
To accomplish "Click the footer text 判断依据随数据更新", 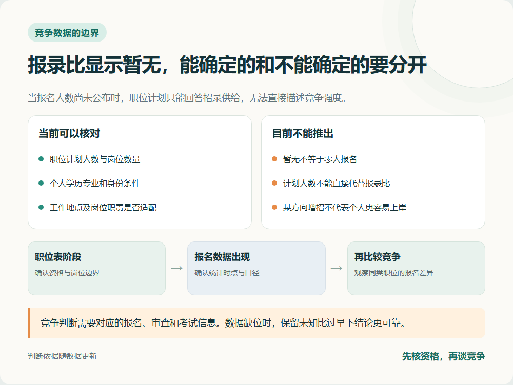I will point(63,356).
